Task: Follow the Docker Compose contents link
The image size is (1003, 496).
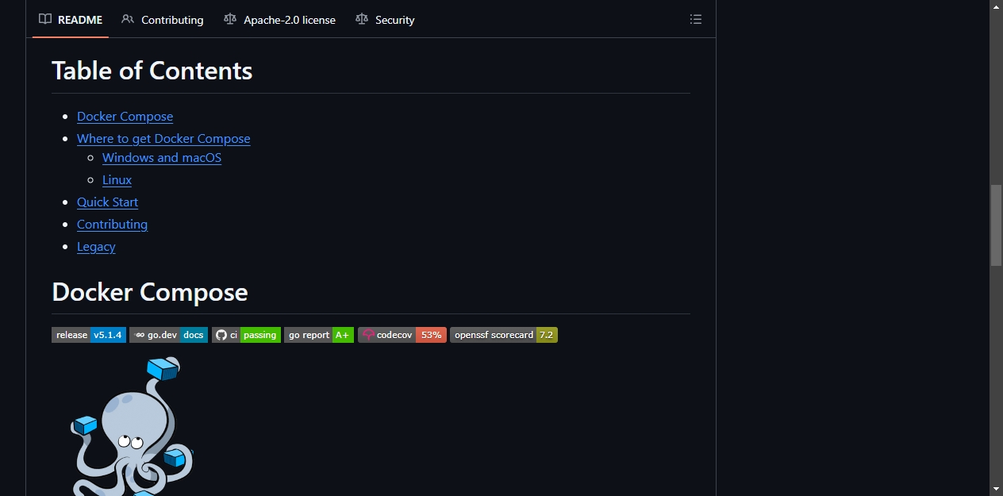Action: [125, 117]
